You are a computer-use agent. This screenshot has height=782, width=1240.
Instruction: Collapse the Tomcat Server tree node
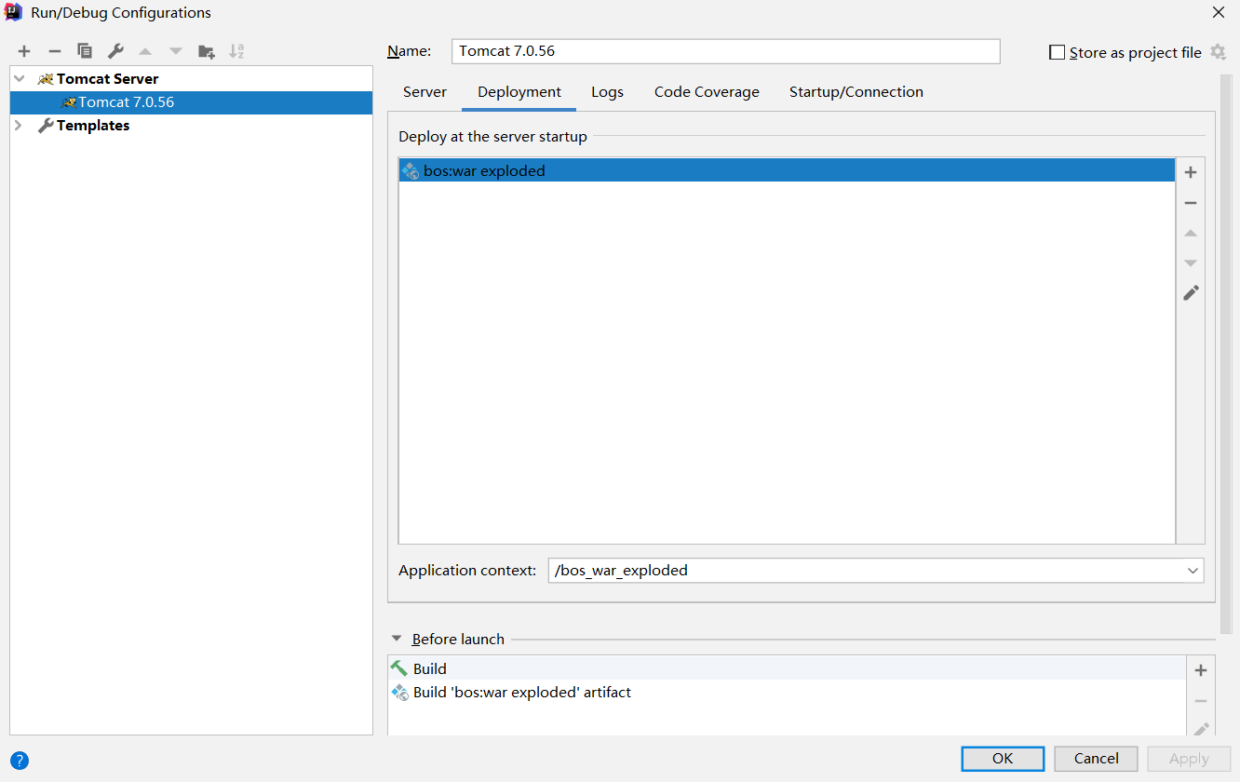[19, 79]
